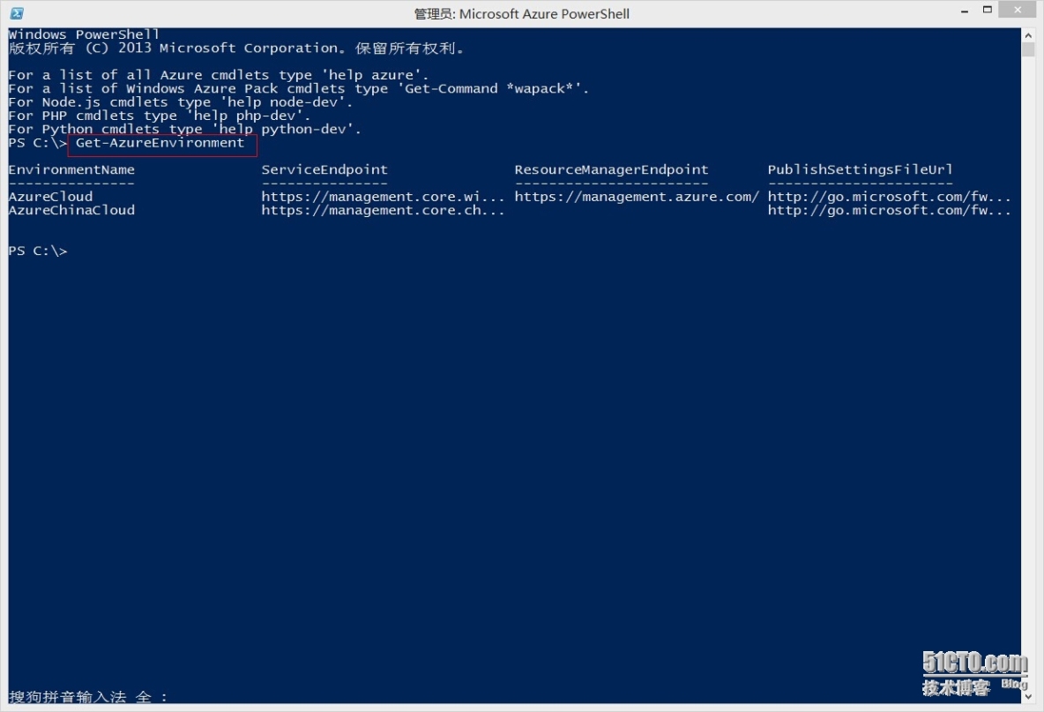
Task: Open the PowerShell window system menu icon
Action: pos(17,13)
